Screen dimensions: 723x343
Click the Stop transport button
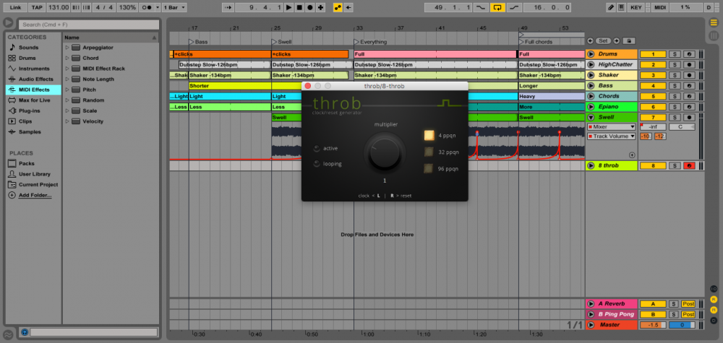click(x=299, y=7)
